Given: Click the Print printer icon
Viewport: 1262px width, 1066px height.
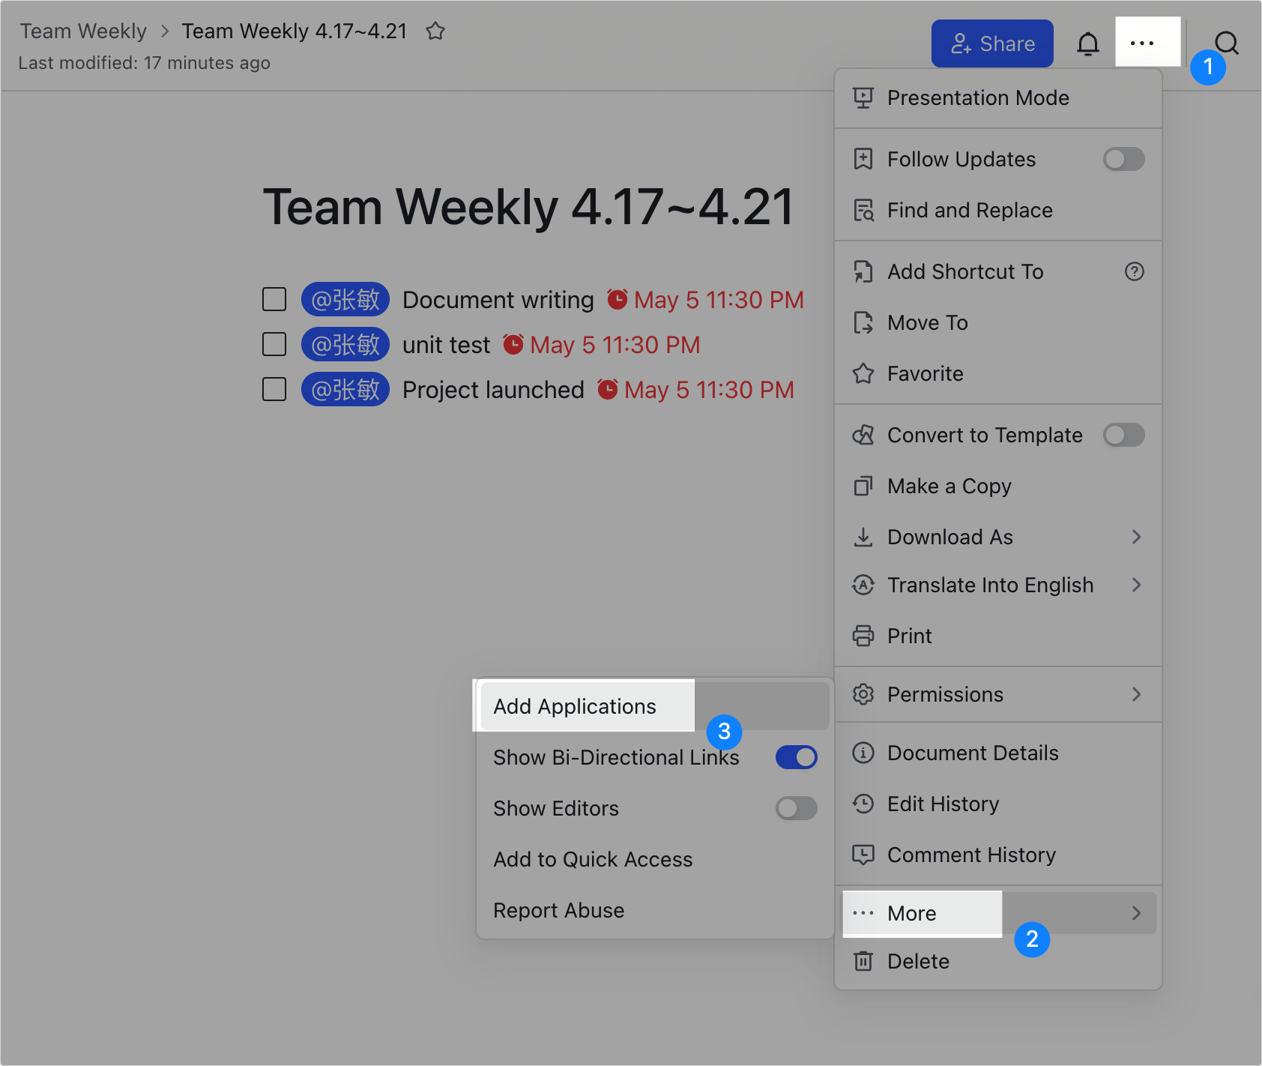Looking at the screenshot, I should click(863, 636).
